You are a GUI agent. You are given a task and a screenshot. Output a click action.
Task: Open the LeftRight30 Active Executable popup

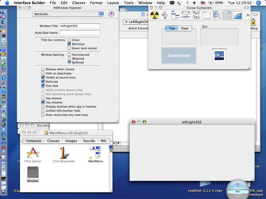pyautogui.click(x=136, y=22)
